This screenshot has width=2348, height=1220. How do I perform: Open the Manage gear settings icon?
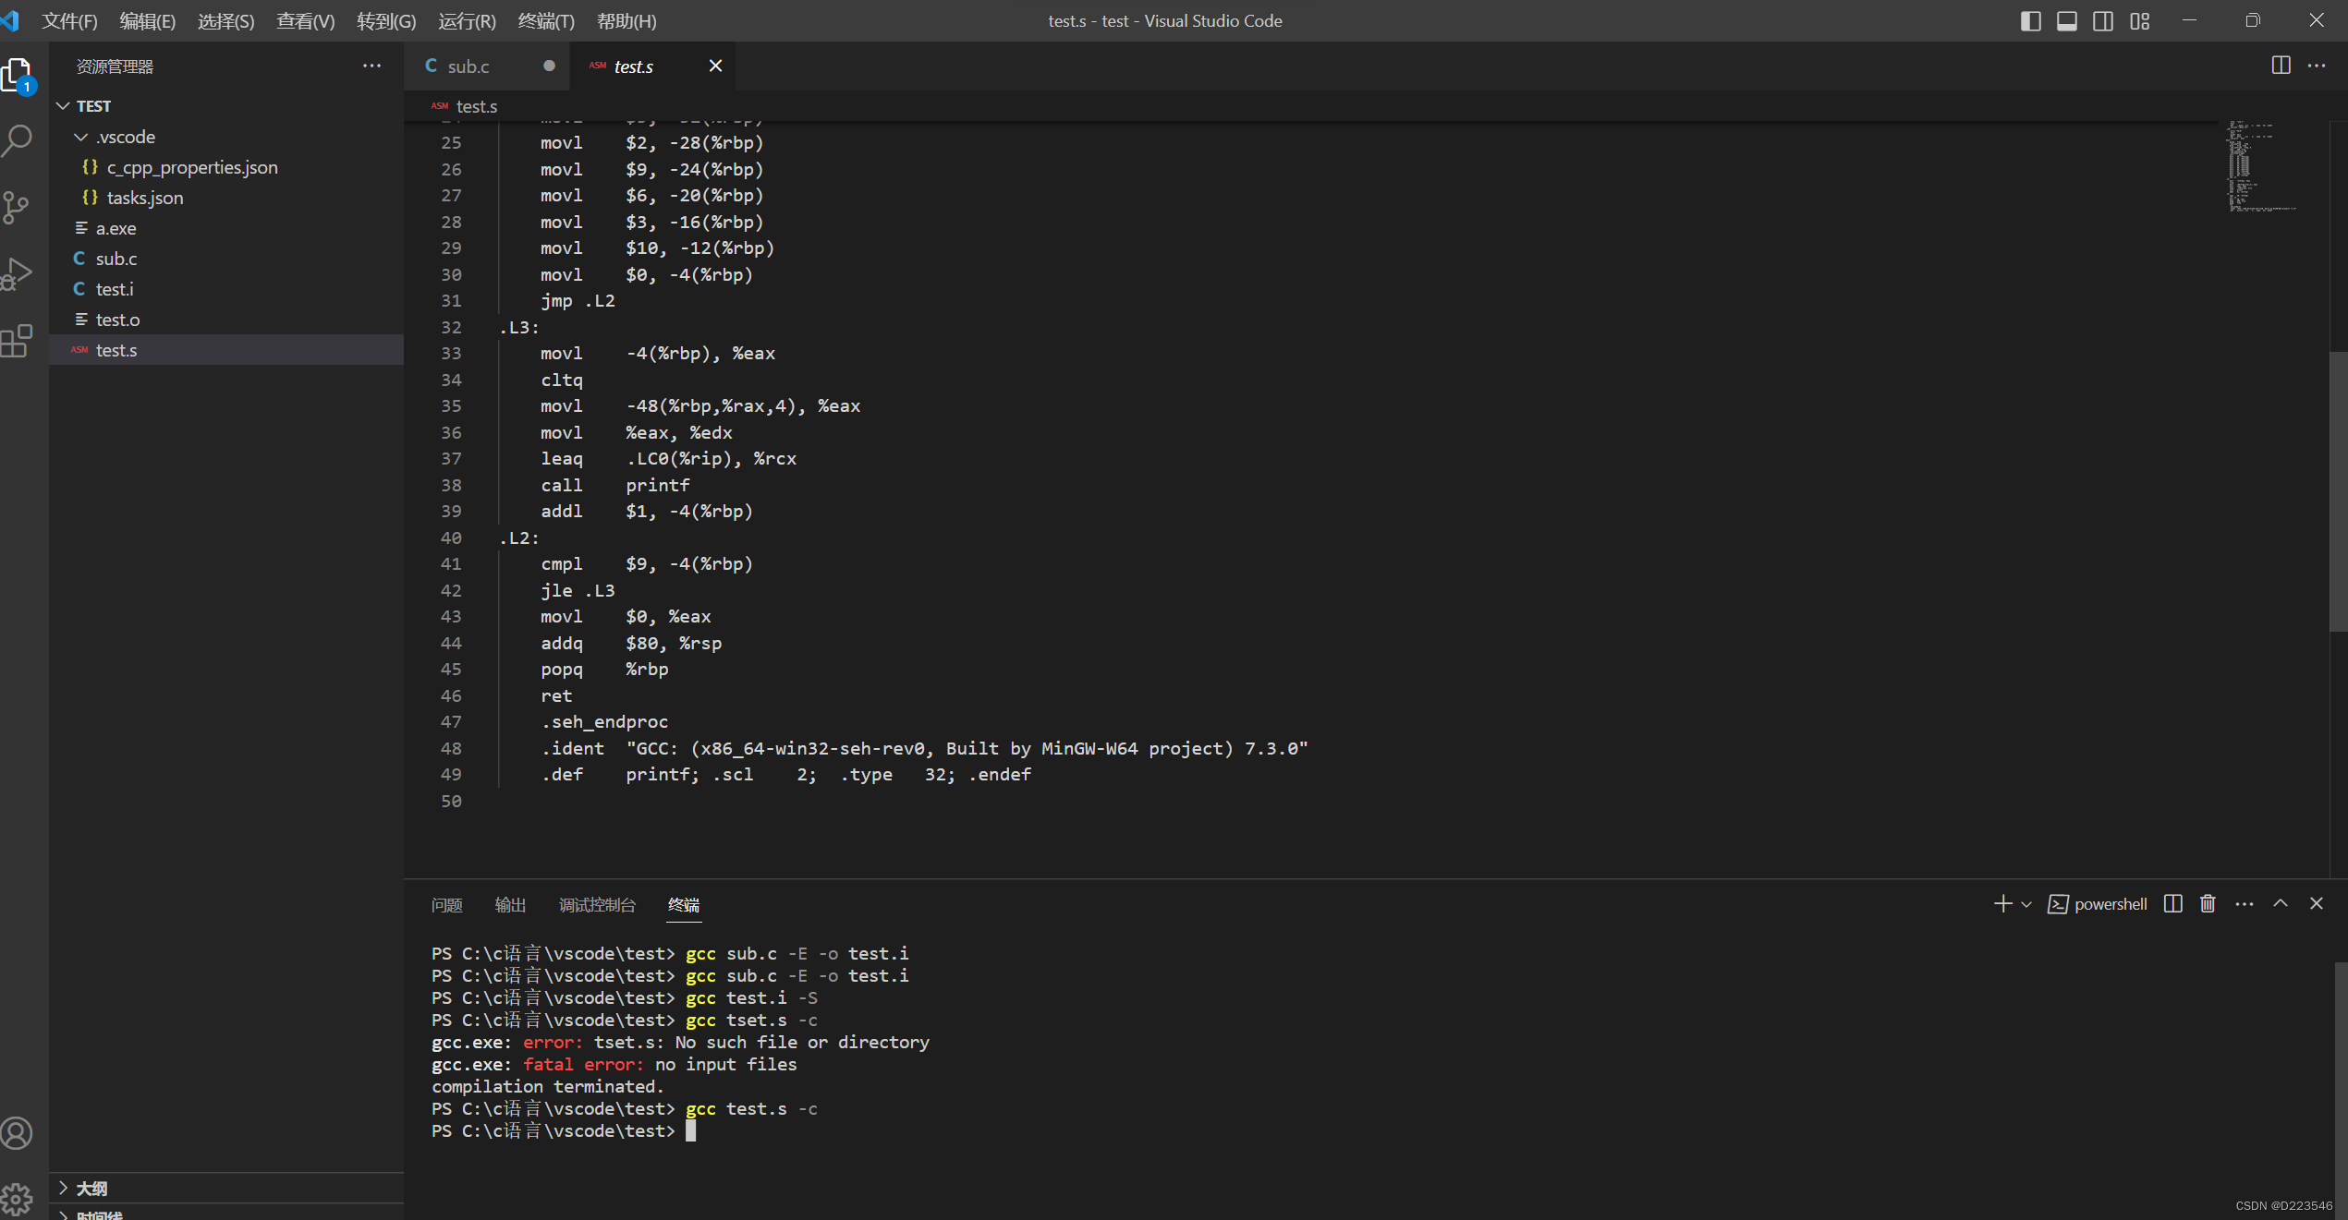click(x=18, y=1199)
